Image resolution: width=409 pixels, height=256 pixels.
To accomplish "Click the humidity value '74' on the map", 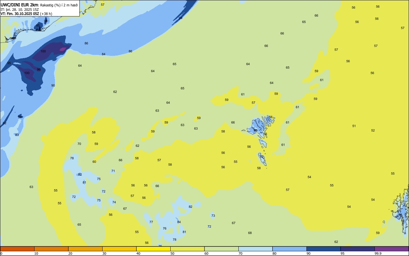I will click(114, 202).
